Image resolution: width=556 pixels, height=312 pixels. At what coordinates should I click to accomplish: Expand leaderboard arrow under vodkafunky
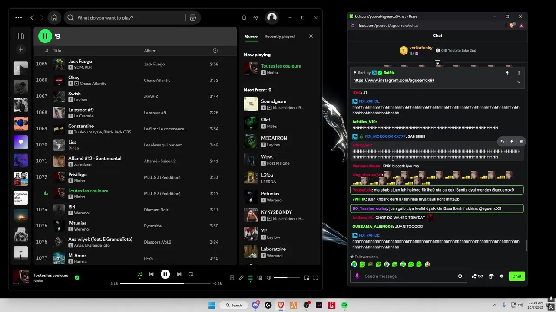pyautogui.click(x=437, y=63)
